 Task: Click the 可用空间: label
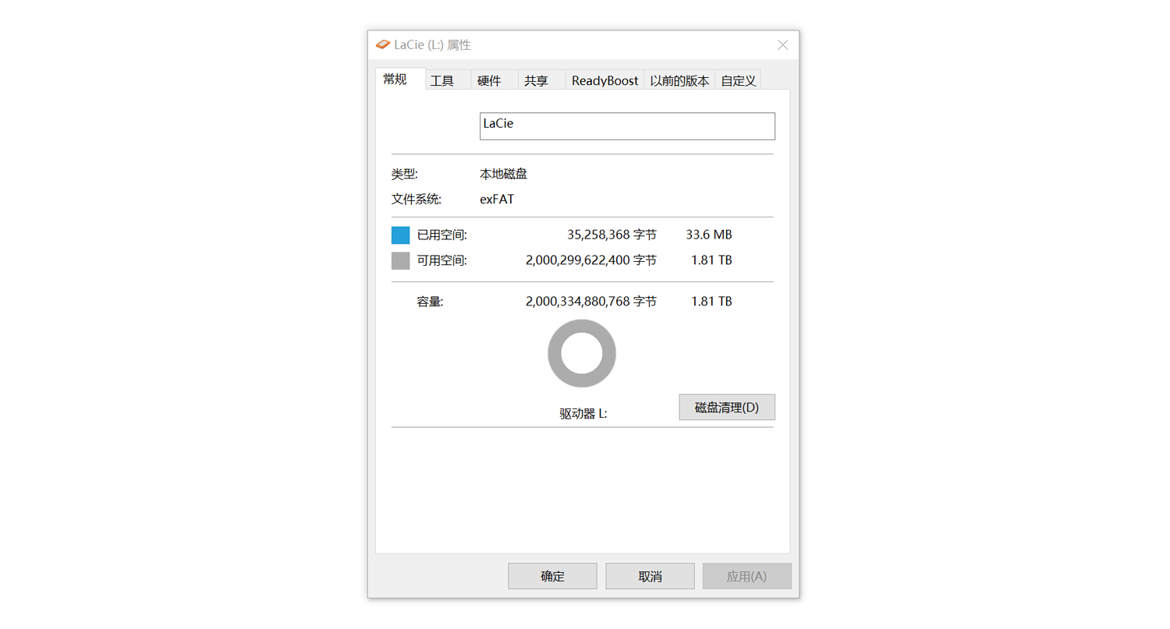point(442,260)
